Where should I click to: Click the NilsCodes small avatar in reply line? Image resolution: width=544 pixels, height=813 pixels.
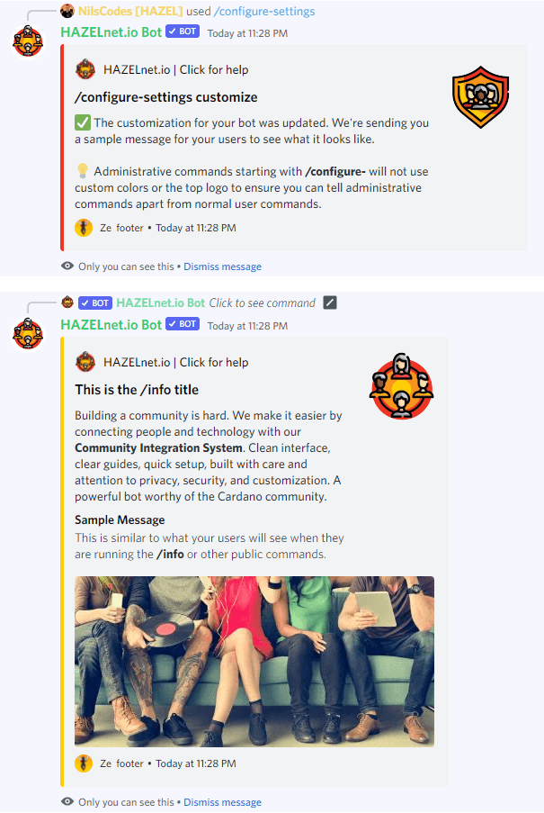click(x=67, y=11)
